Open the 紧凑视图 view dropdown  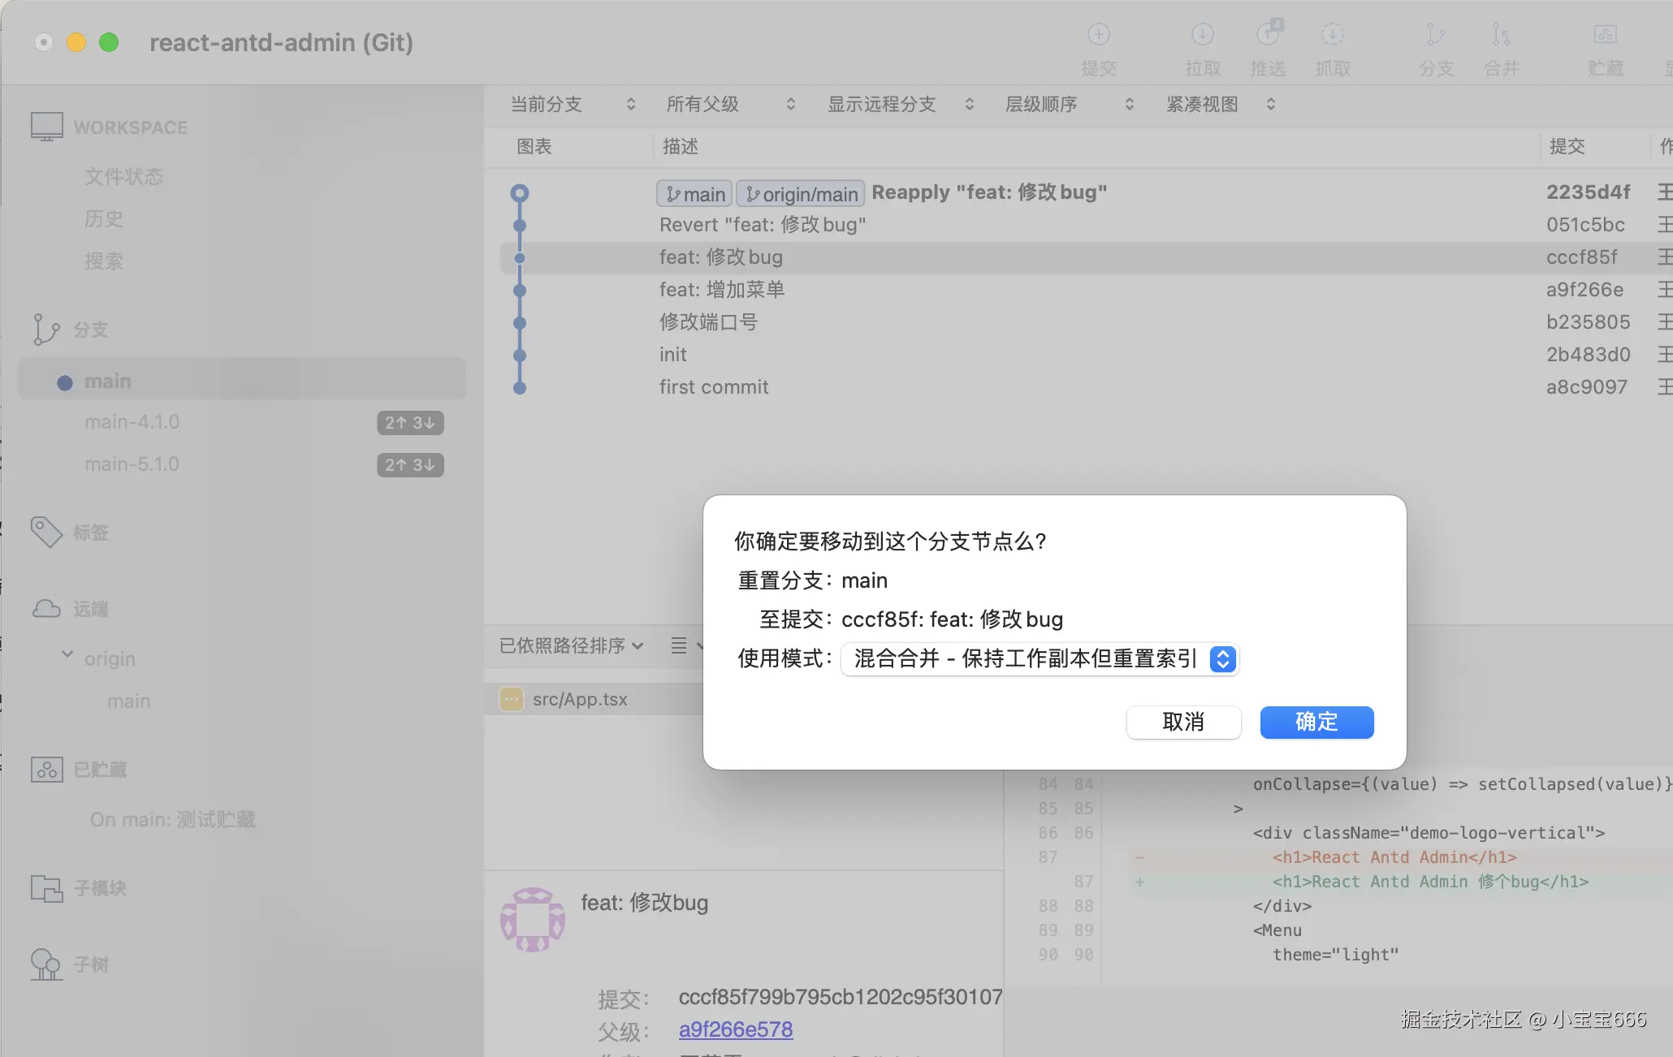click(x=1218, y=104)
